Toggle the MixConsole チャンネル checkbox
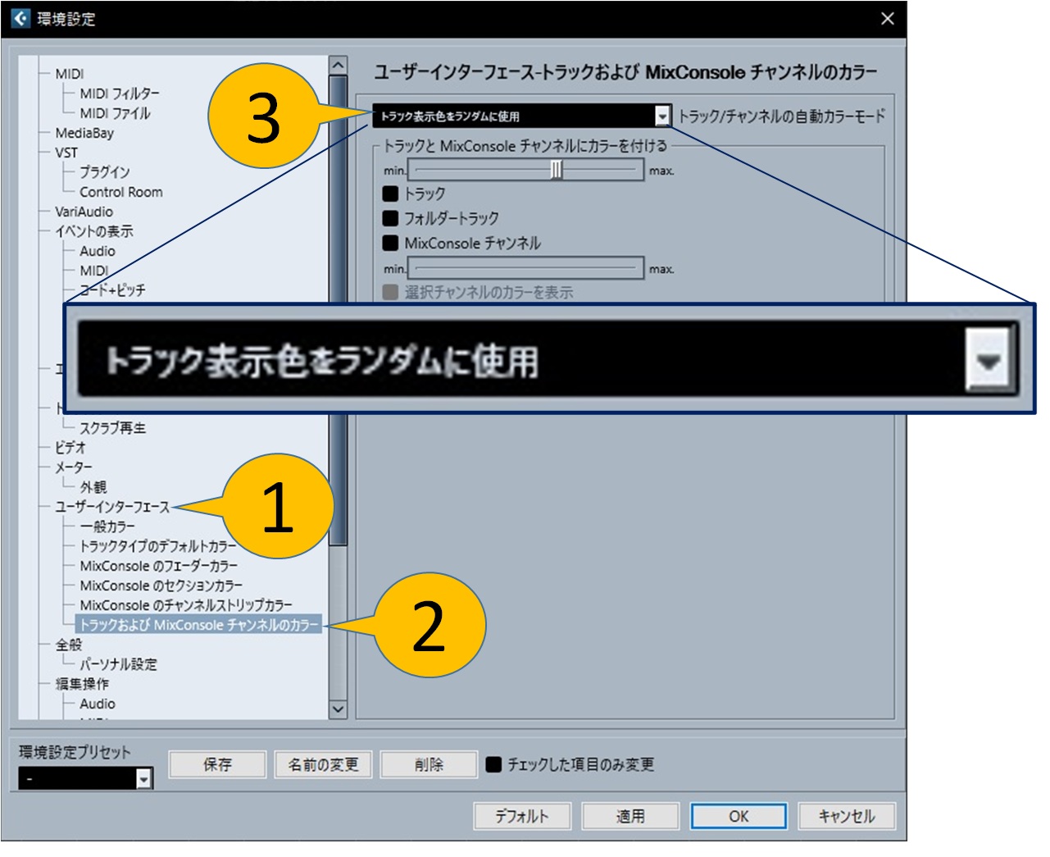This screenshot has width=1050, height=857. coord(391,243)
